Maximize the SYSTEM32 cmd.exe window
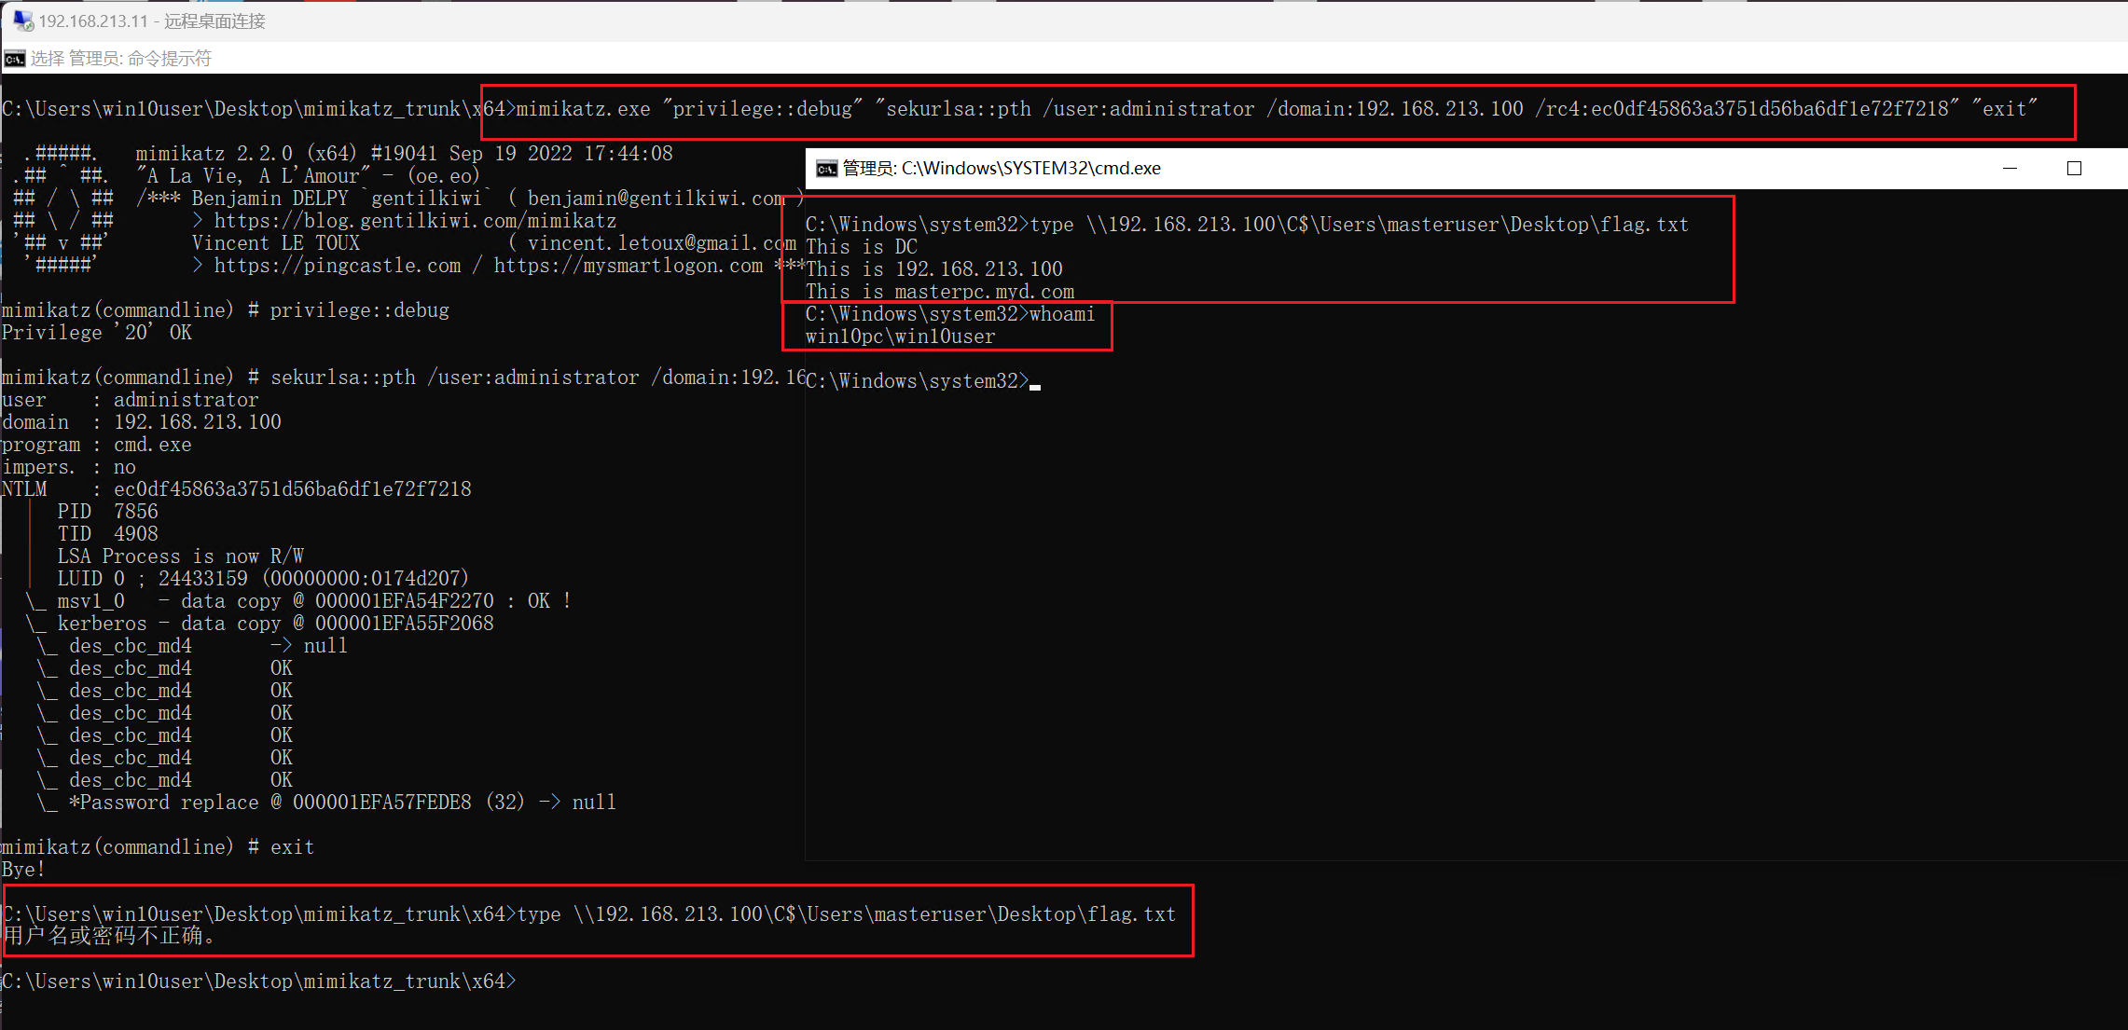Image resolution: width=2128 pixels, height=1030 pixels. click(2074, 169)
